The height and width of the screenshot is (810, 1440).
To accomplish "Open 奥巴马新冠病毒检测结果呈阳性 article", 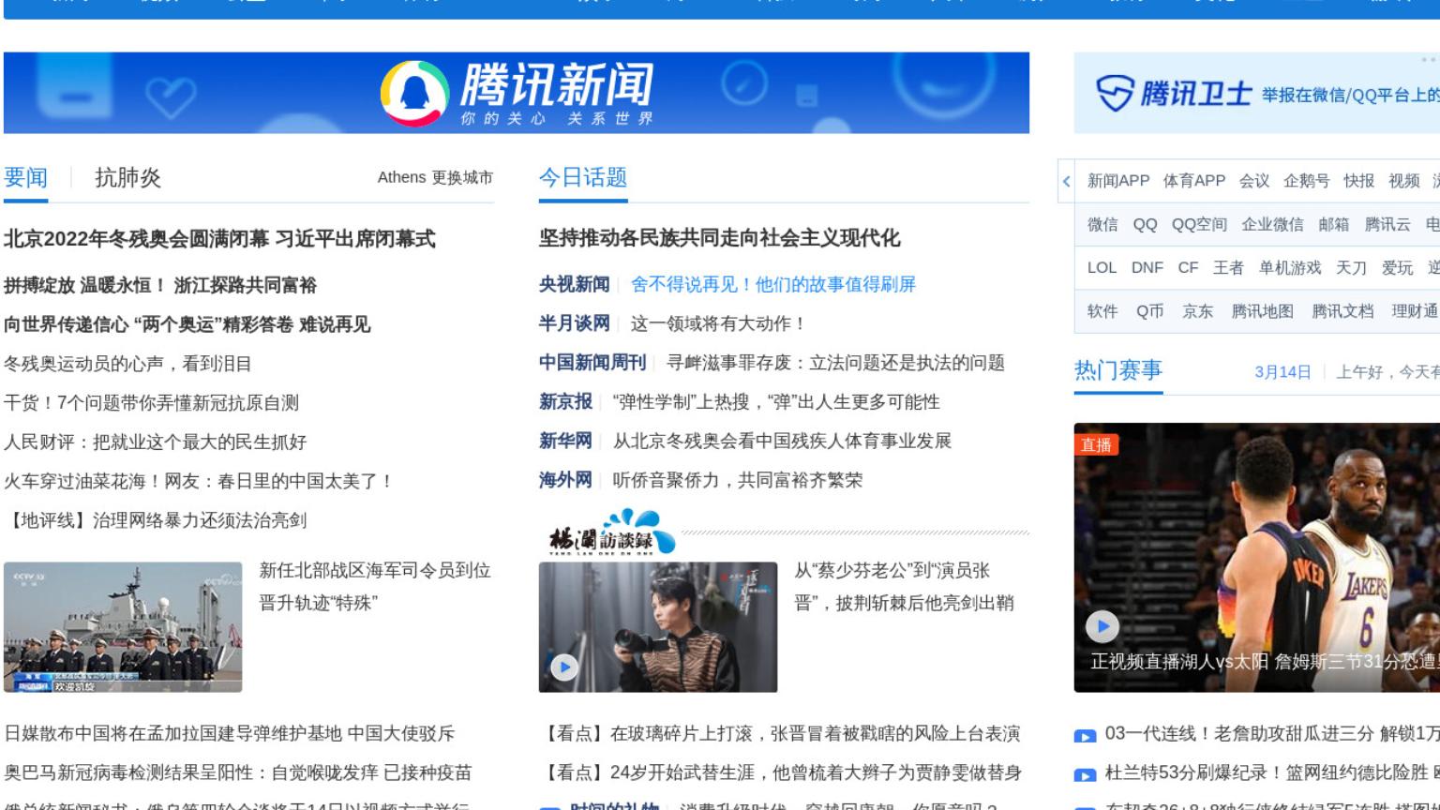I will point(238,772).
